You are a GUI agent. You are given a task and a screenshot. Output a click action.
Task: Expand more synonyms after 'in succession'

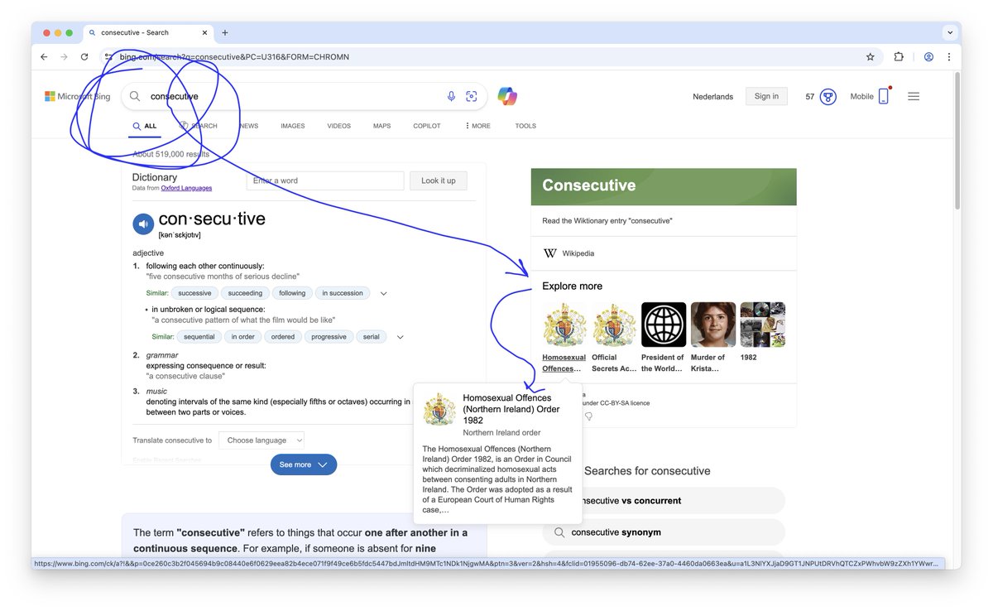point(383,292)
